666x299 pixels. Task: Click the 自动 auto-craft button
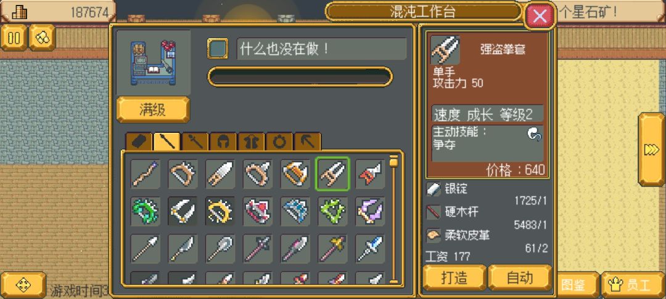pos(520,278)
